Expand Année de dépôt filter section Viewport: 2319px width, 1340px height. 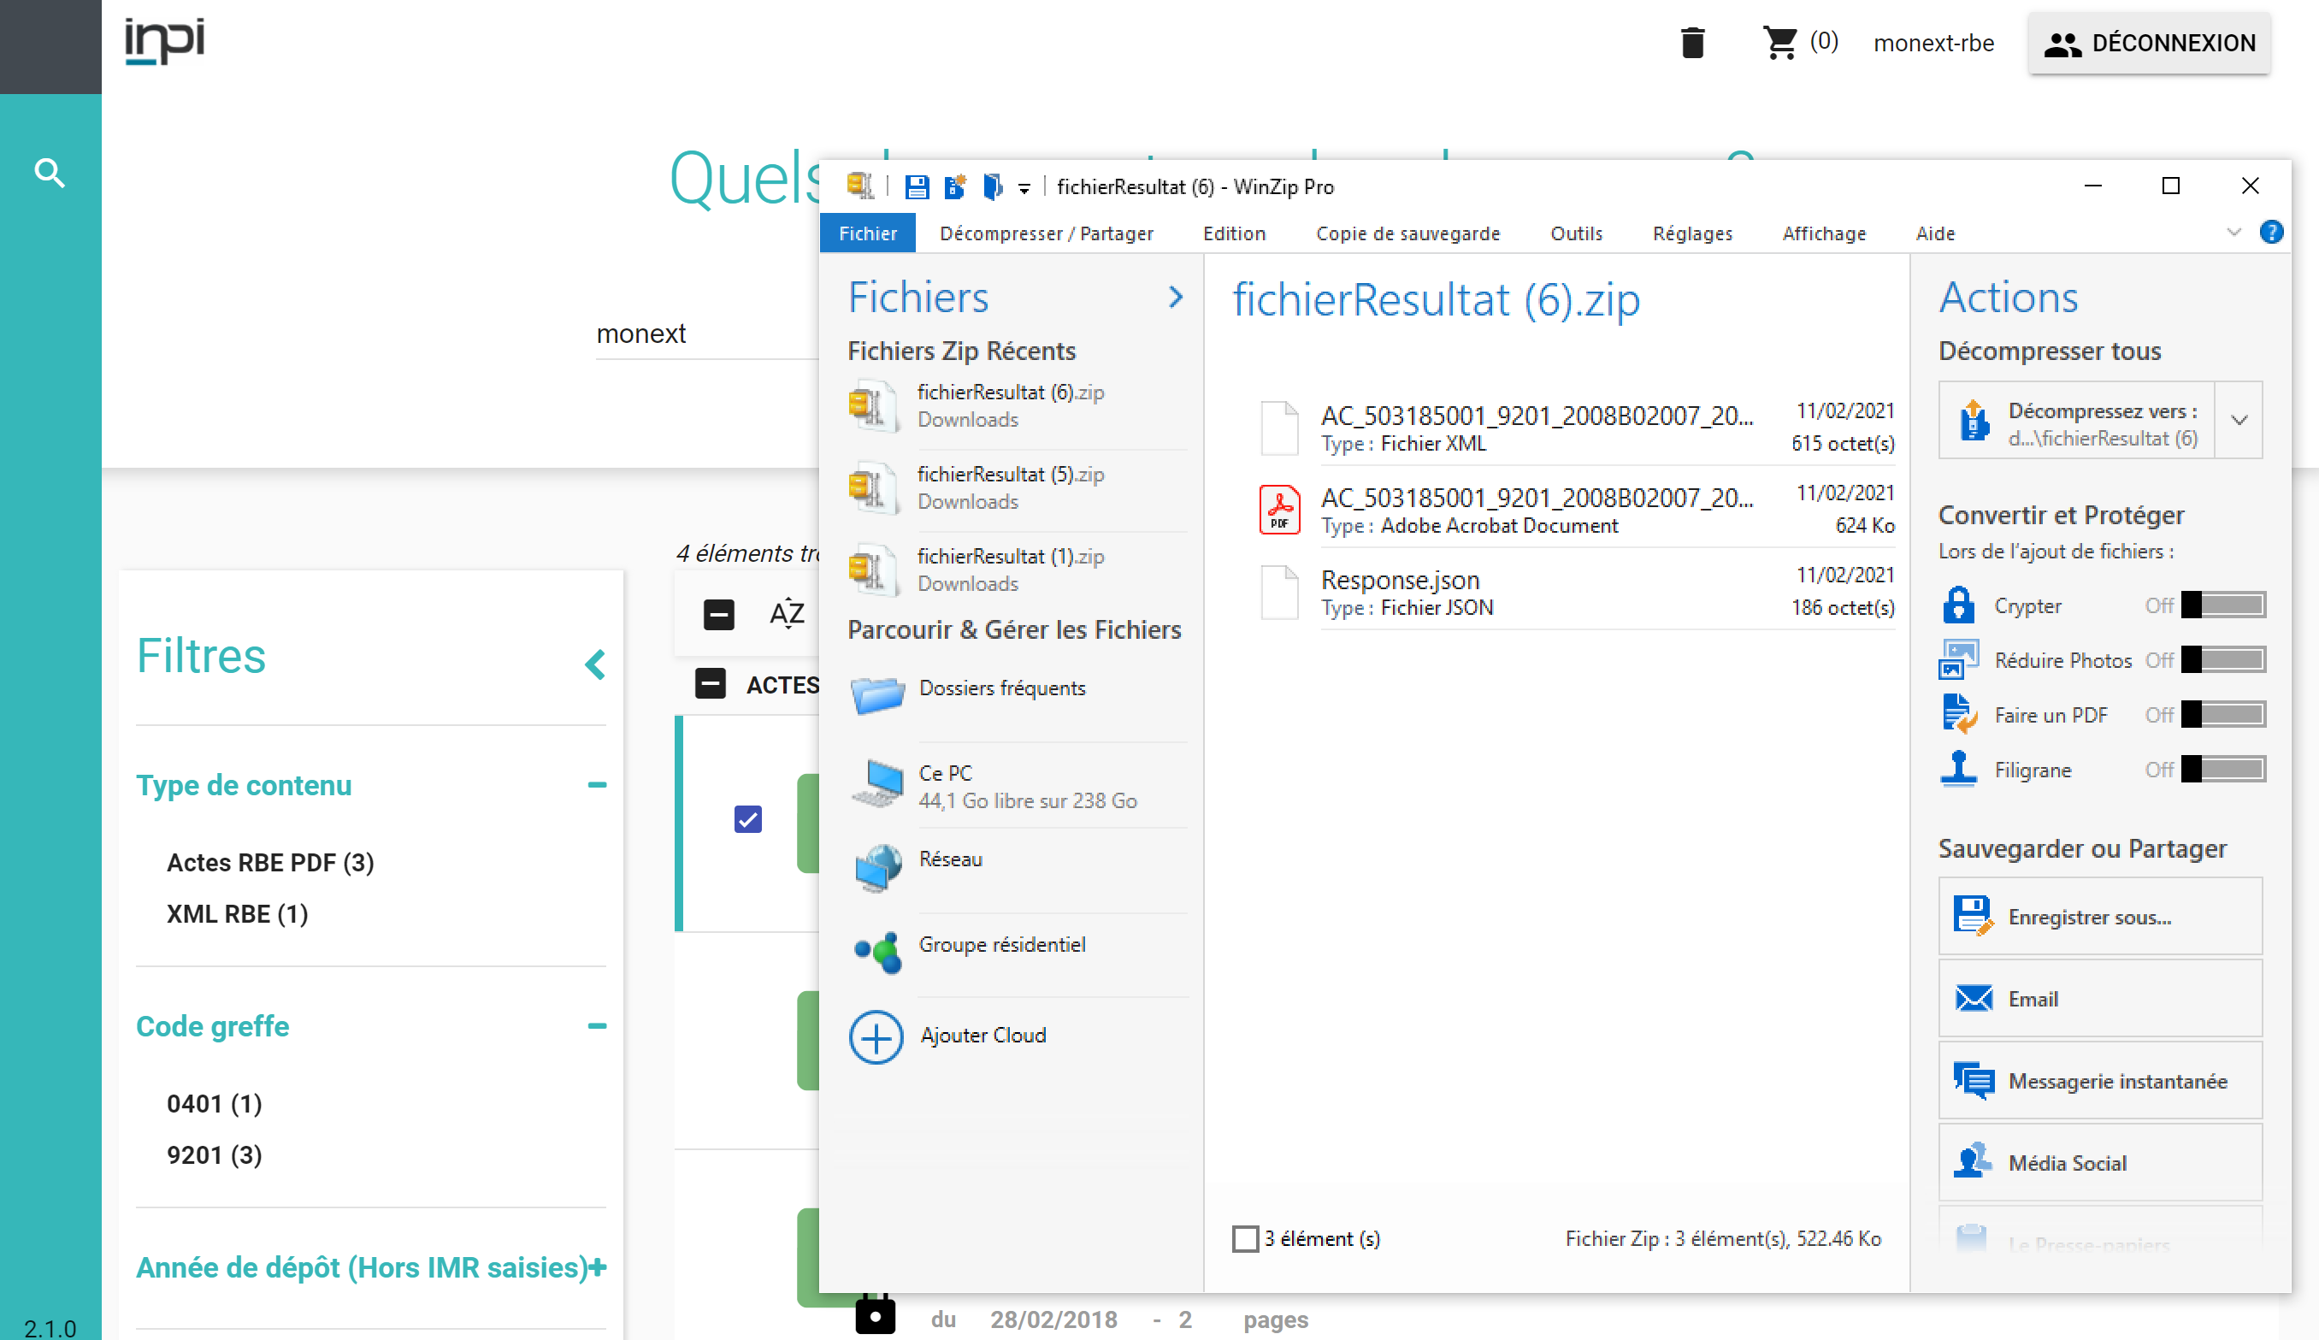[597, 1267]
